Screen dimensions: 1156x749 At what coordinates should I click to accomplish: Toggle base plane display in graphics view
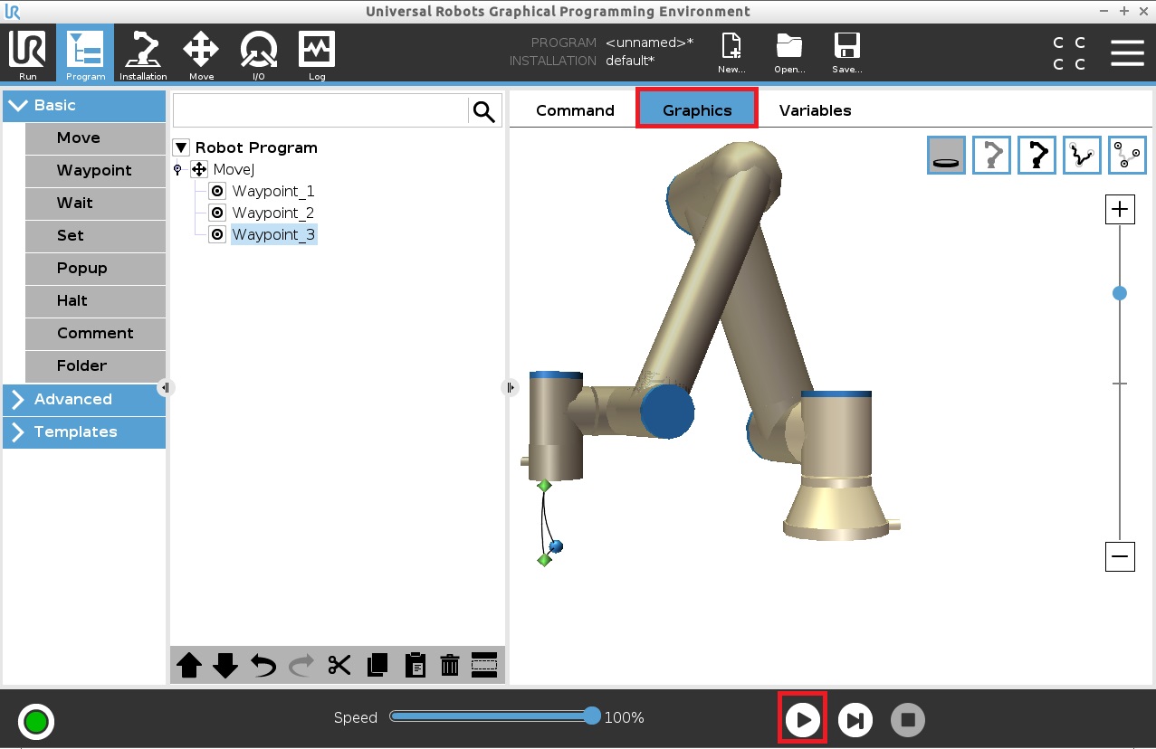(947, 155)
